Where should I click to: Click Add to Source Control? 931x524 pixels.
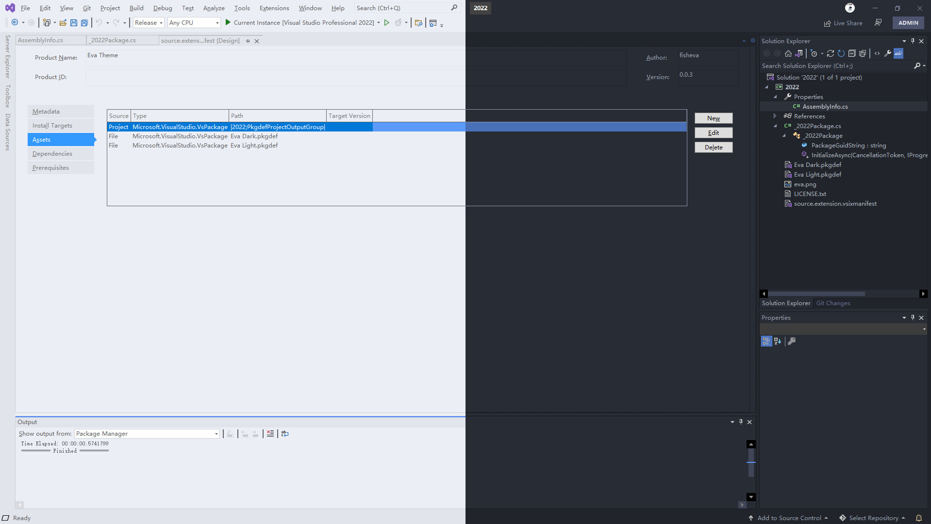pyautogui.click(x=788, y=518)
